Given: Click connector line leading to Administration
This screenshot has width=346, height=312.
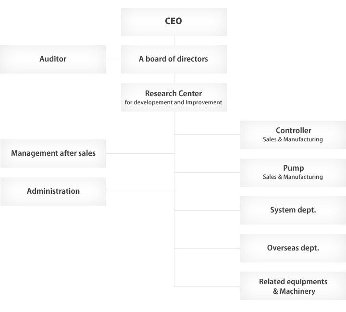Looking at the screenshot, I should [x=140, y=191].
